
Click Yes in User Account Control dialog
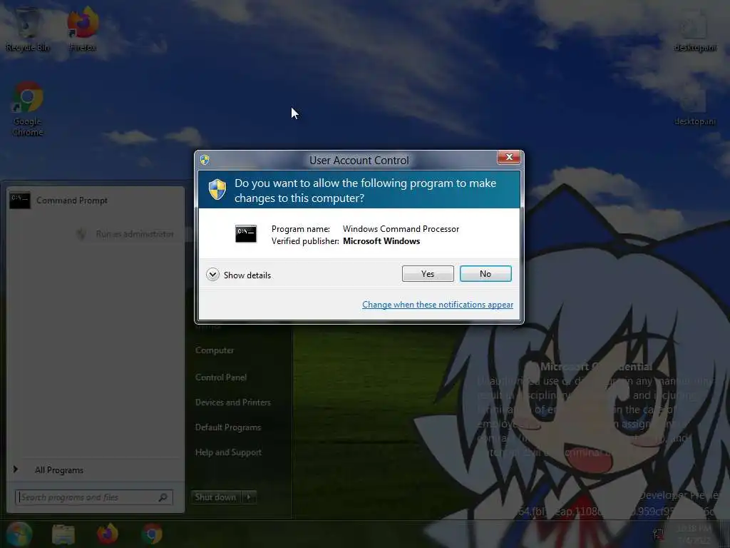[428, 274]
